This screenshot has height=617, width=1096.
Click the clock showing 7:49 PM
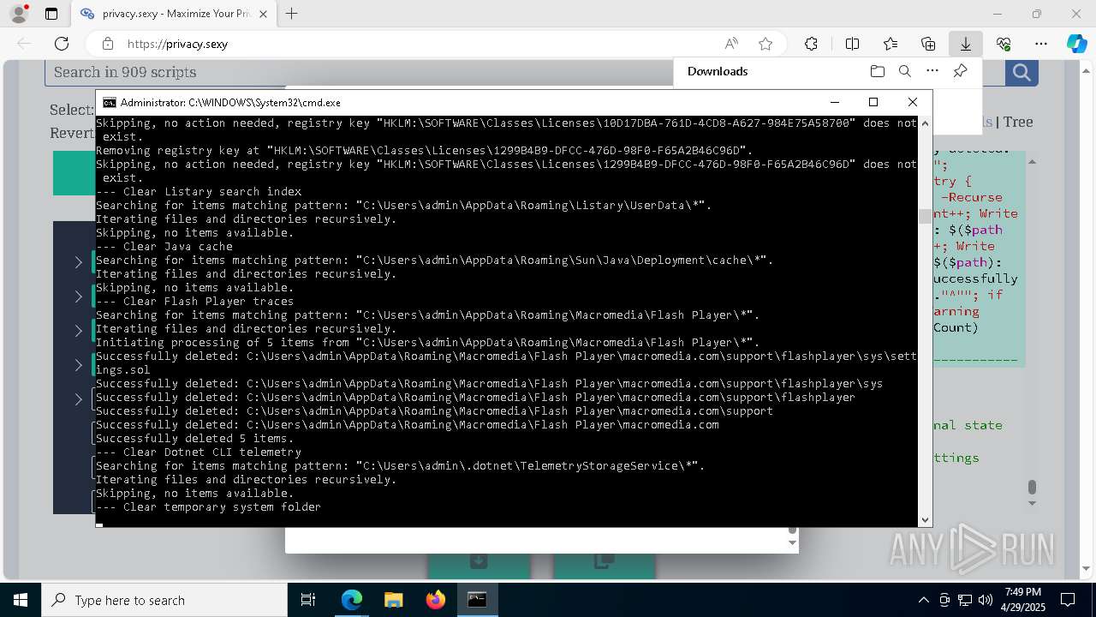tap(1022, 592)
